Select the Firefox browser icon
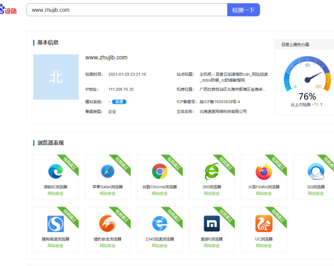Screen dimensions: 334x266 click(x=264, y=171)
